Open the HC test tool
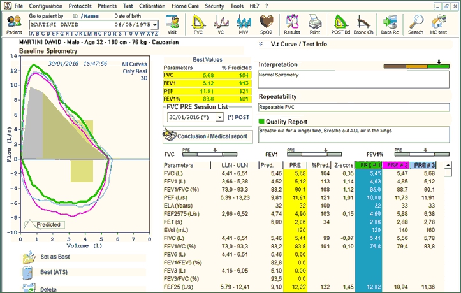 point(439,23)
